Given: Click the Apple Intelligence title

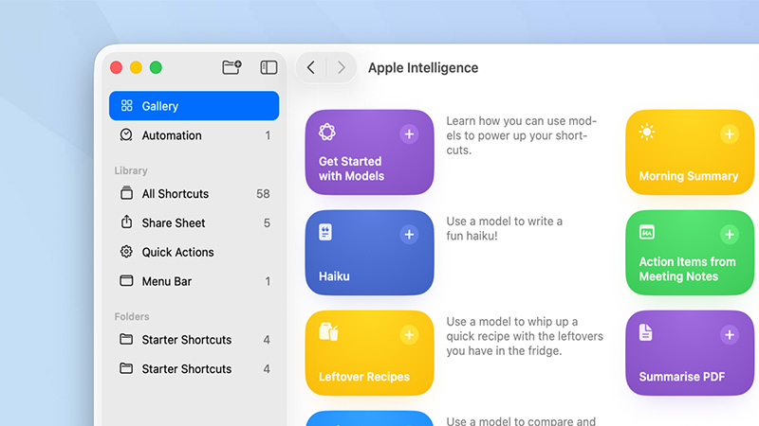Looking at the screenshot, I should click(423, 67).
